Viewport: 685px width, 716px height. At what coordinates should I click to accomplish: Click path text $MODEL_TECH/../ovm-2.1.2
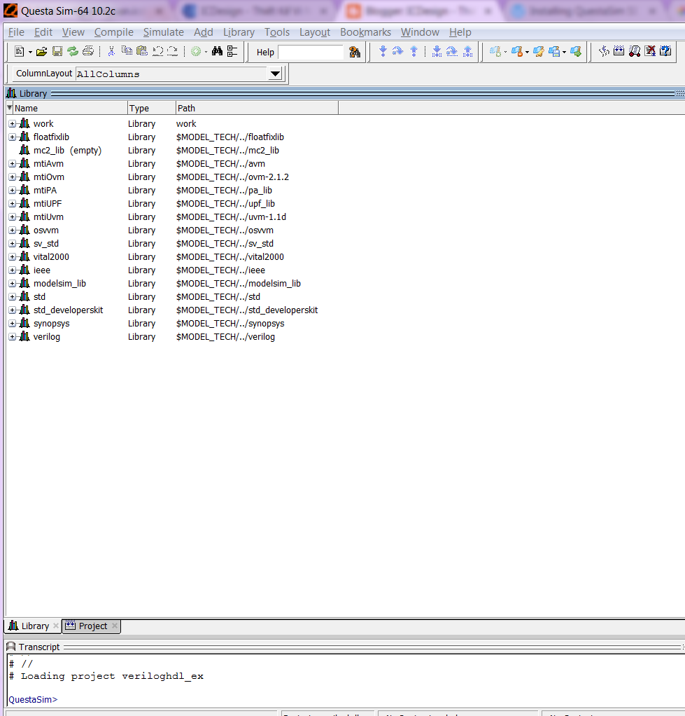click(232, 177)
